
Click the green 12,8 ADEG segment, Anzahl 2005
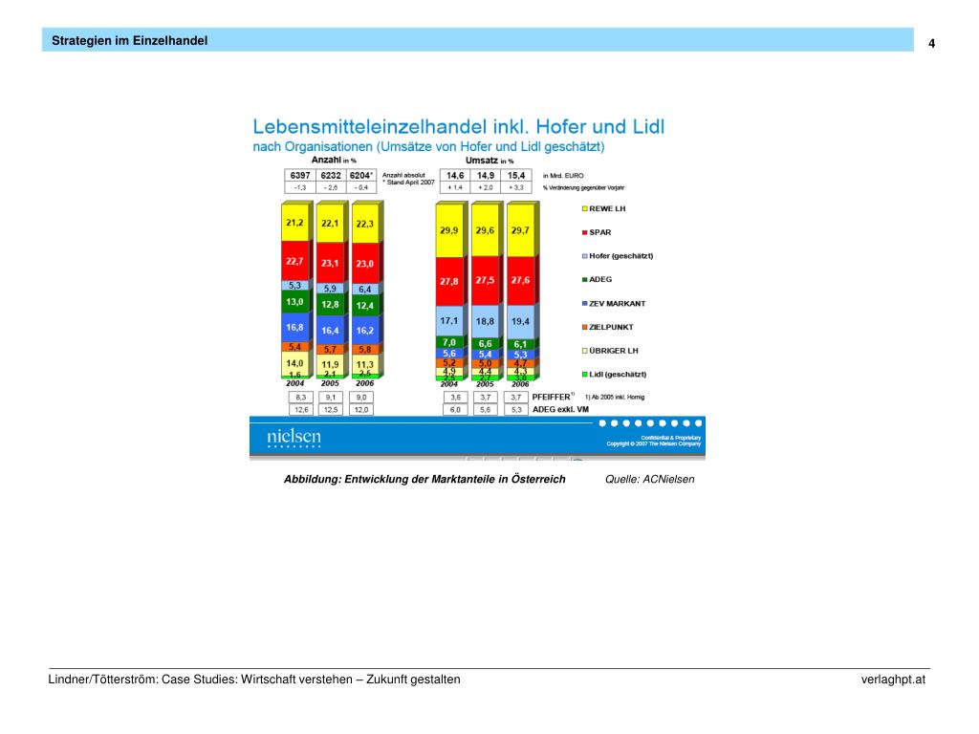tap(330, 305)
